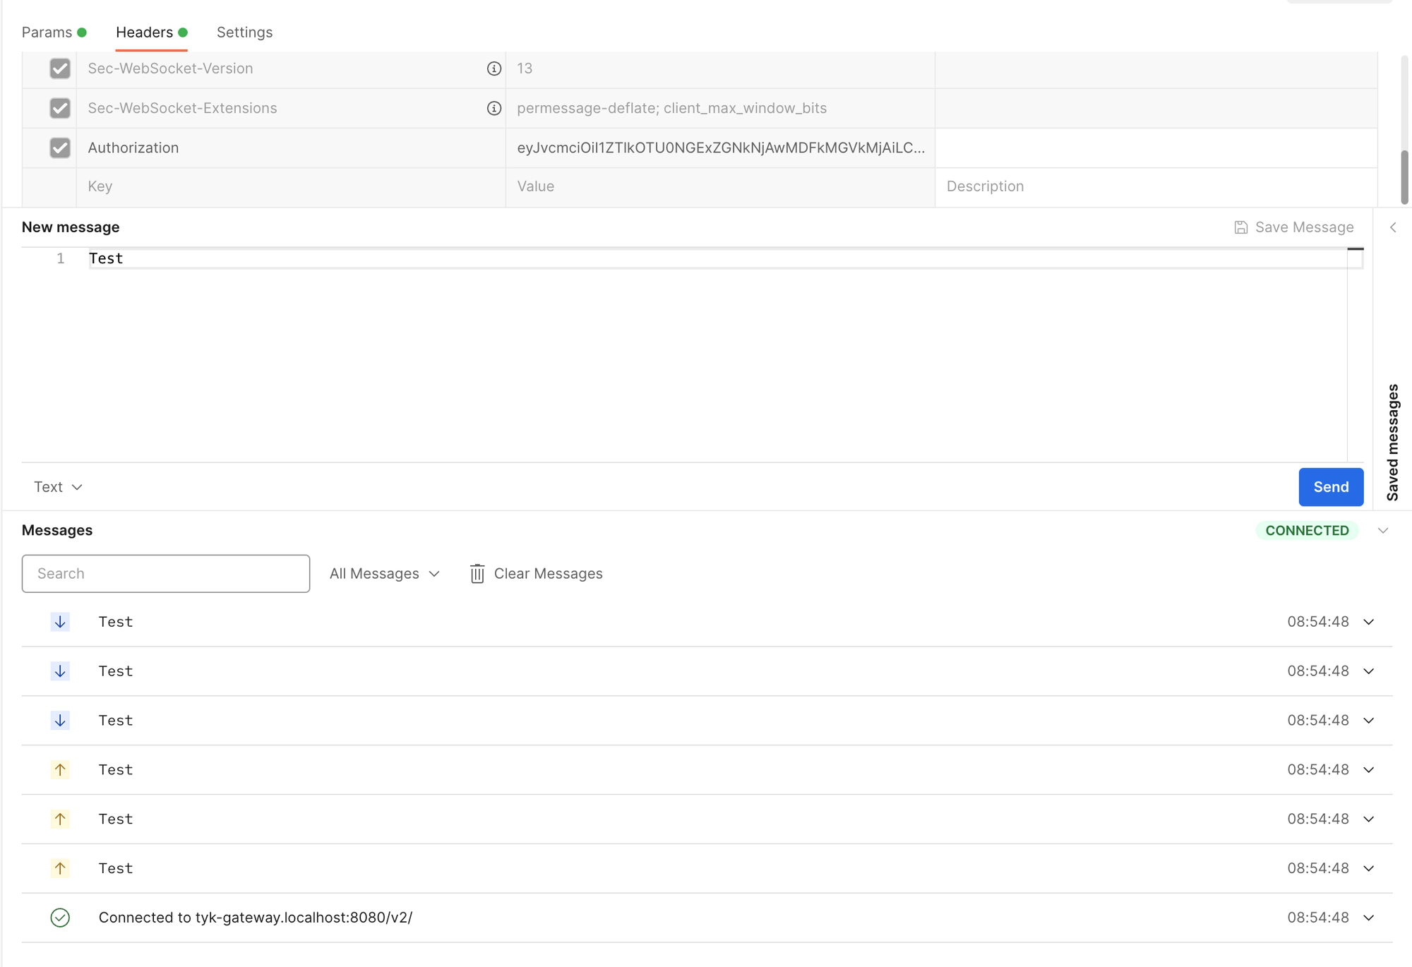
Task: Click the Send button
Action: point(1331,486)
